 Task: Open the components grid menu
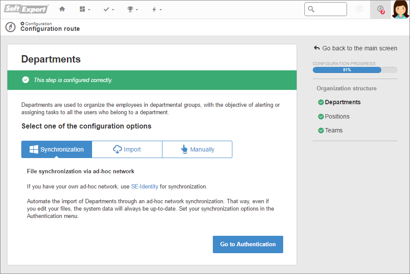[85, 10]
